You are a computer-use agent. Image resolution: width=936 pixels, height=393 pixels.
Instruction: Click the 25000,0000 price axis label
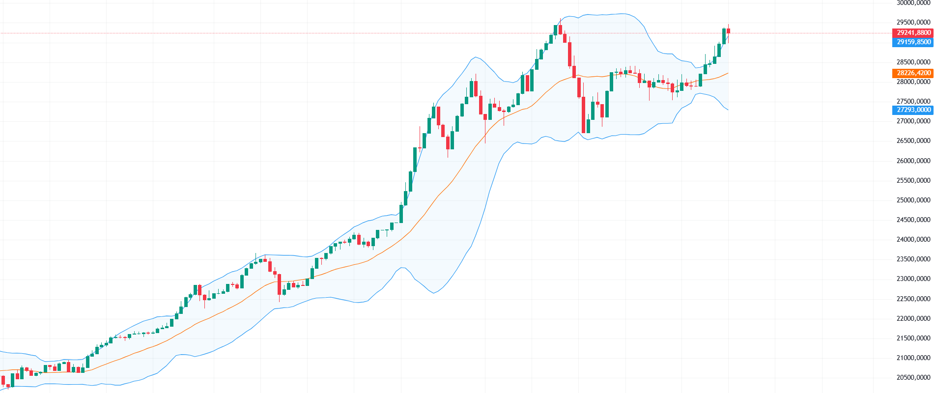pyautogui.click(x=913, y=200)
